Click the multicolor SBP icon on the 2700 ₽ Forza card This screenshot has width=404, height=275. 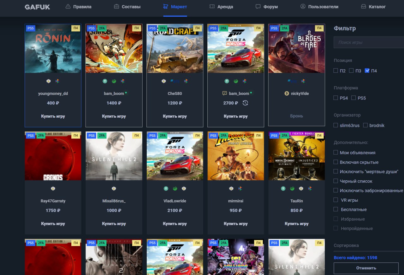[x=245, y=81]
